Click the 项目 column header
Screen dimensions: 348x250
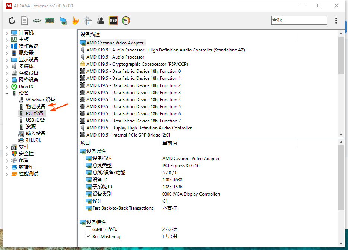pyautogui.click(x=85, y=143)
